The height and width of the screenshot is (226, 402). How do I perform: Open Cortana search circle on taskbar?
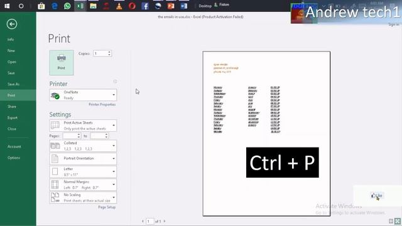(x=21, y=6)
